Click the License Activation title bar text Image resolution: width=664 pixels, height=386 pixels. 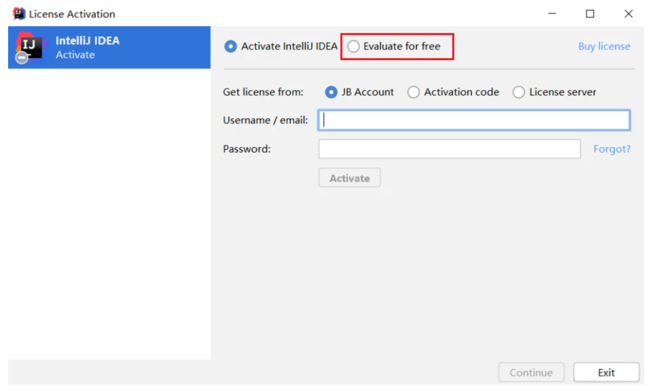pyautogui.click(x=72, y=14)
